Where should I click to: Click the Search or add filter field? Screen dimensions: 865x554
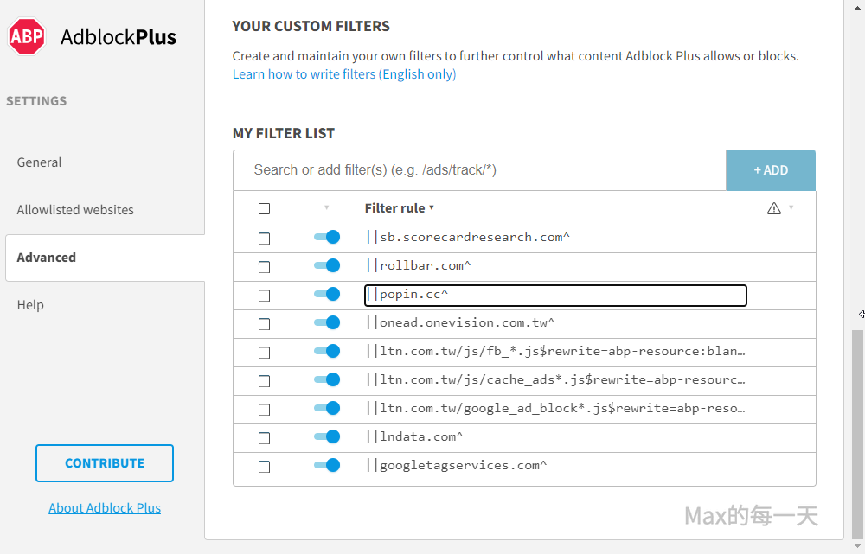coord(479,170)
